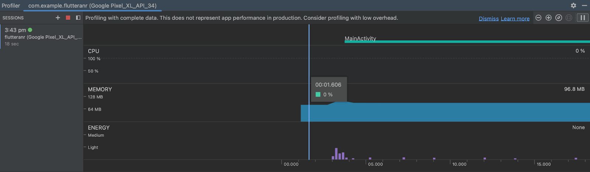
Task: Open the Learn more link
Action: (515, 19)
